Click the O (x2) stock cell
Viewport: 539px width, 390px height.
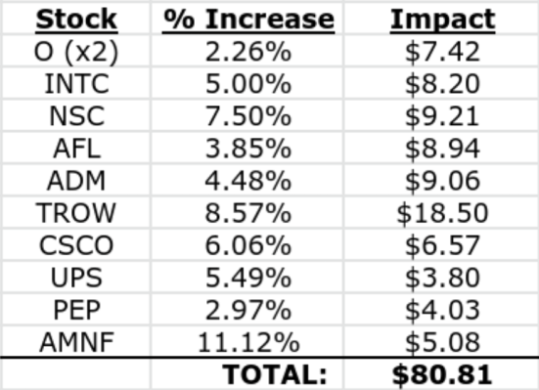tap(76, 51)
